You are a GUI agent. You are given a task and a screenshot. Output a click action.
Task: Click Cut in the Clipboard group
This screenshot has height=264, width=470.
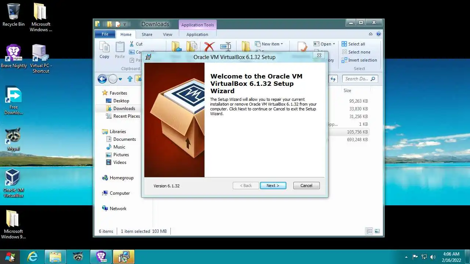[136, 44]
